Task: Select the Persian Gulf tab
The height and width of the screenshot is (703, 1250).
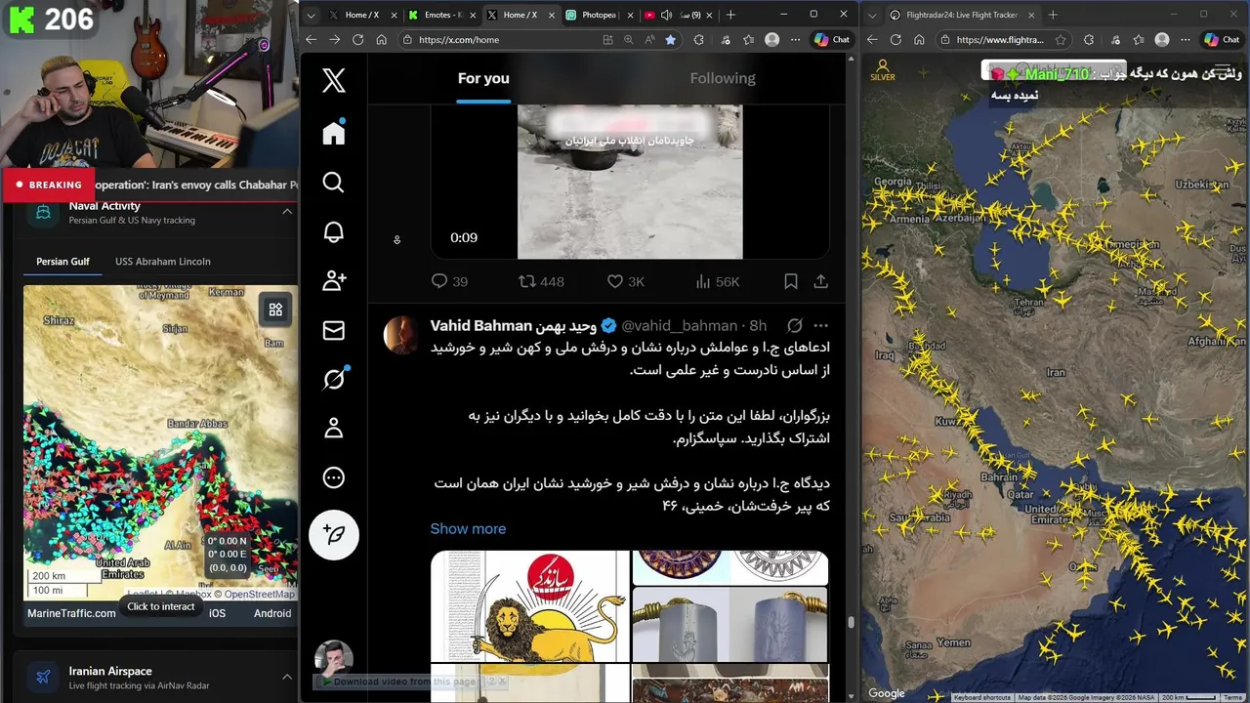Action: pos(62,262)
